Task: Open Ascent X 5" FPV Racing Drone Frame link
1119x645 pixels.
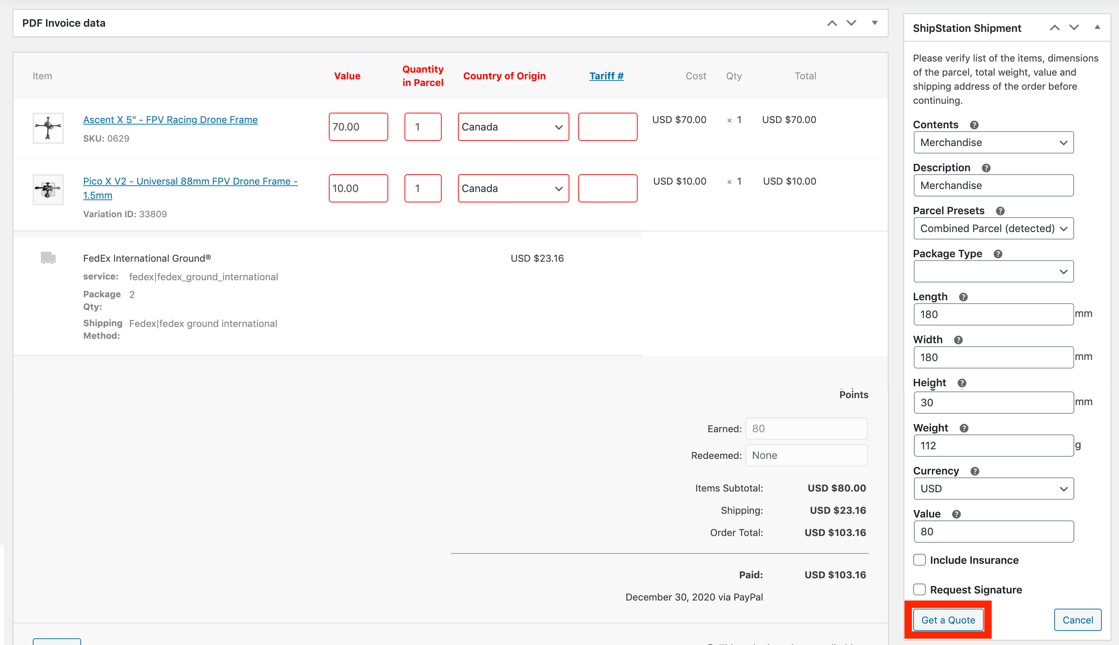Action: [170, 120]
